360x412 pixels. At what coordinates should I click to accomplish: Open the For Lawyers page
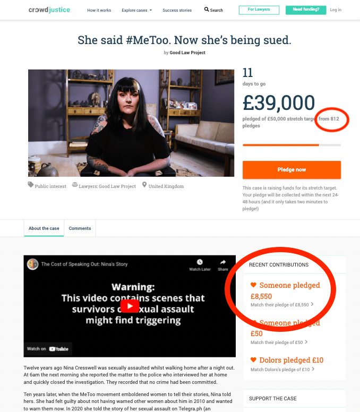point(259,10)
